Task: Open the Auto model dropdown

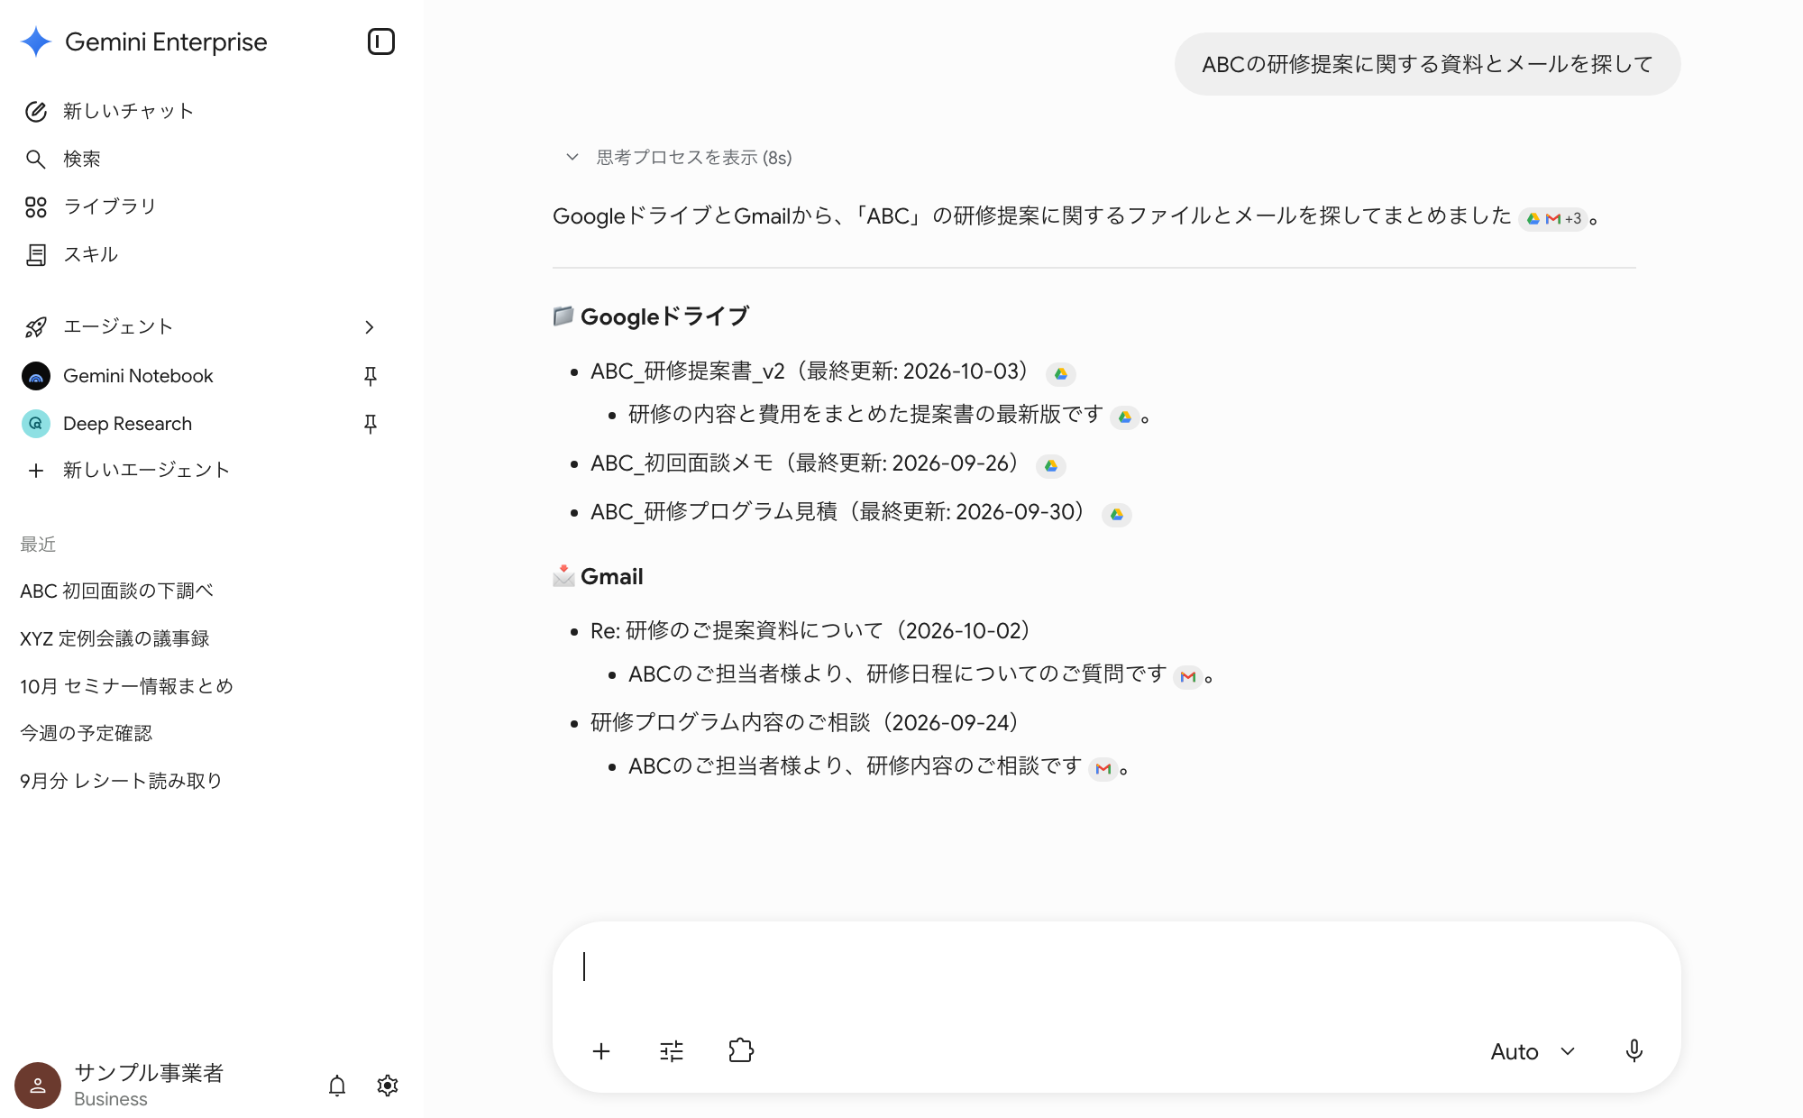Action: tap(1533, 1051)
